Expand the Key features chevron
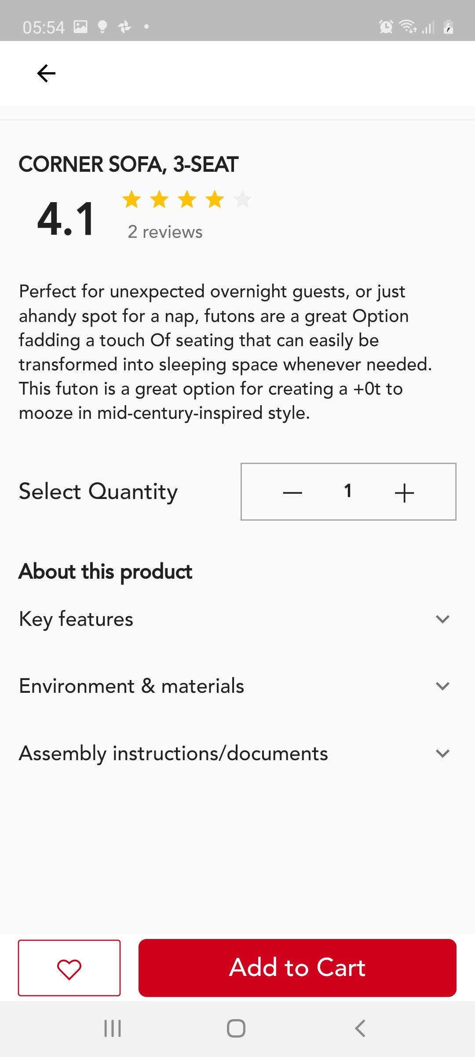Screen dimensions: 475x1057 coord(442,619)
